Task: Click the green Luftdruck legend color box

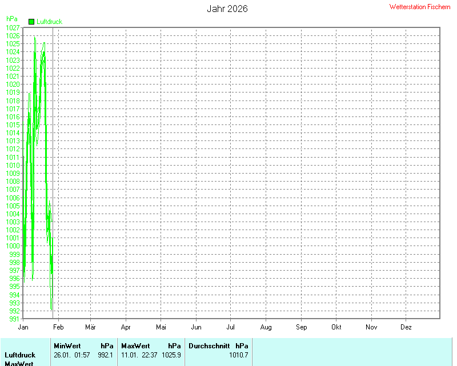Action: [x=31, y=22]
